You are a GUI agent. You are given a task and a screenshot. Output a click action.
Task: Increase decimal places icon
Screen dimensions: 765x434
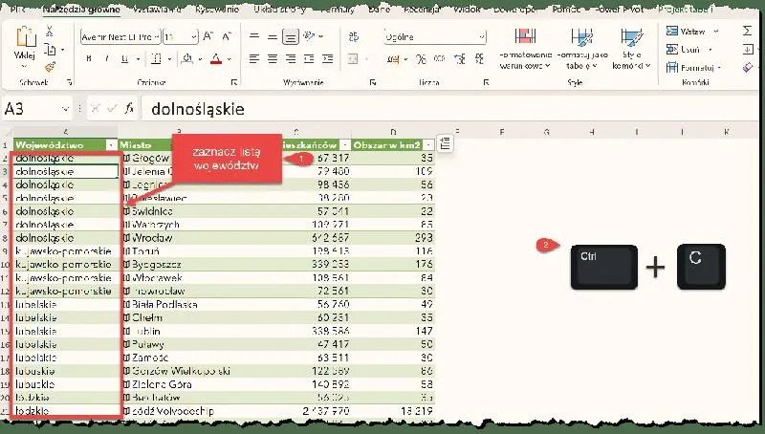click(460, 59)
